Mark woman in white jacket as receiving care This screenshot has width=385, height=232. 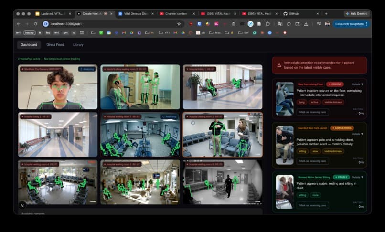[x=312, y=205]
